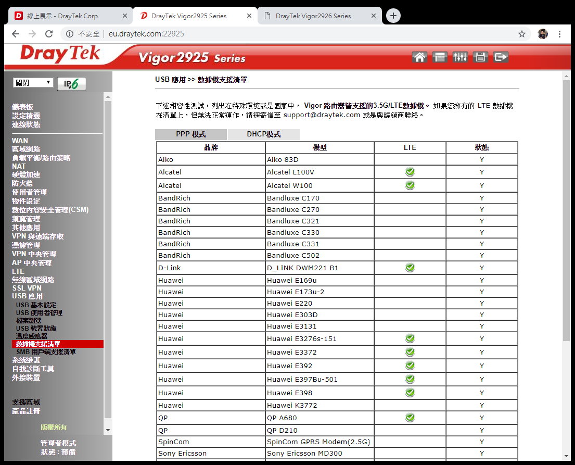Open the USB 裝置狀態 sidebar link
Image resolution: width=575 pixels, height=465 pixels.
pos(36,329)
